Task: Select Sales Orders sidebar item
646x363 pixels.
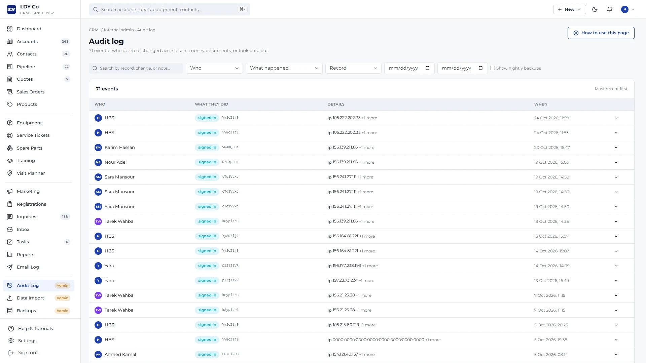Action: 38,92
